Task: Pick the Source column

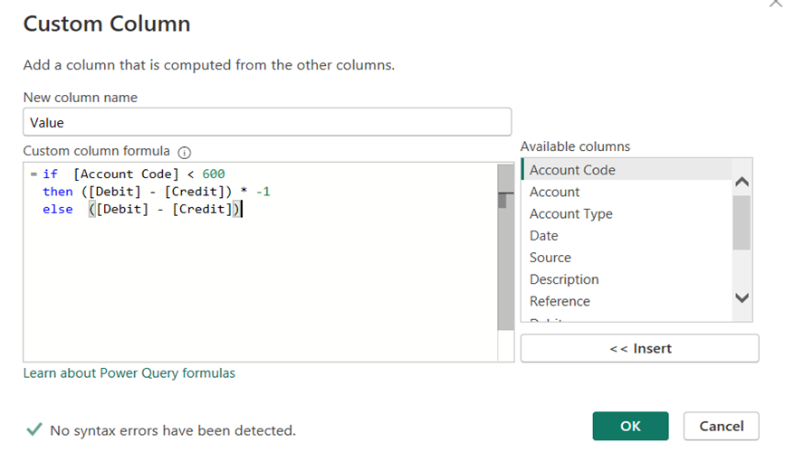Action: (x=550, y=258)
